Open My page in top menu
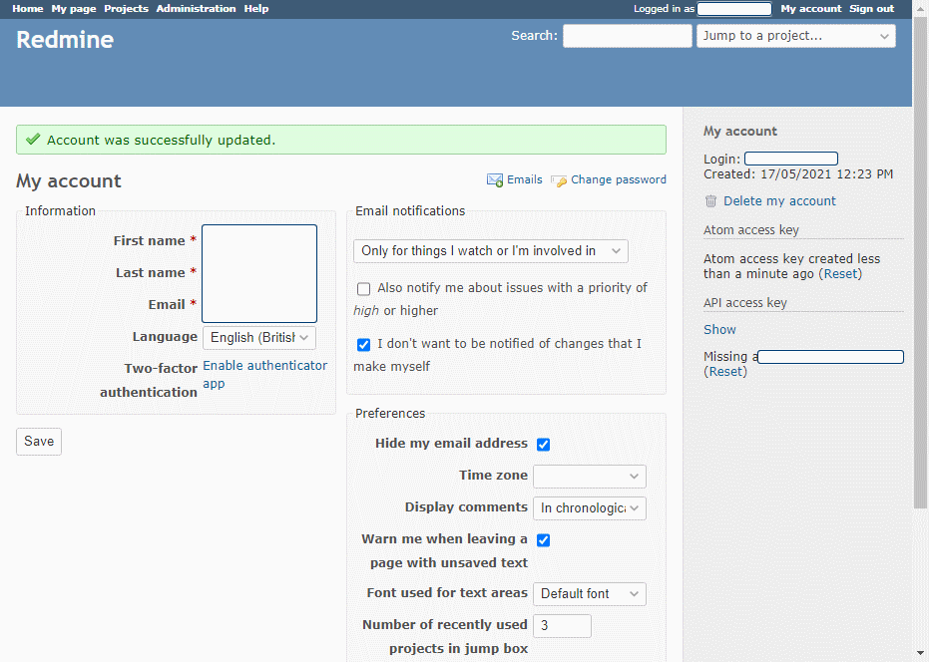This screenshot has height=662, width=929. [74, 9]
